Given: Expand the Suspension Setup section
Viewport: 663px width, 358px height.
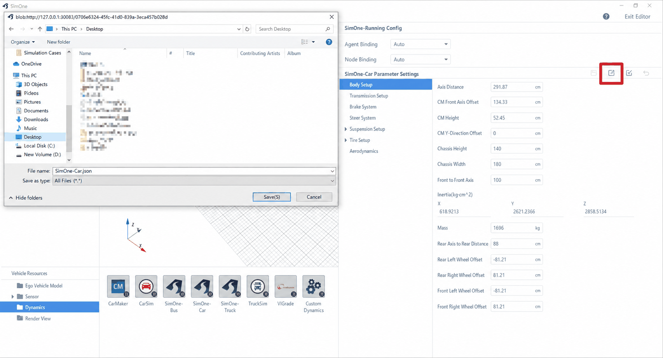Looking at the screenshot, I should pyautogui.click(x=346, y=129).
